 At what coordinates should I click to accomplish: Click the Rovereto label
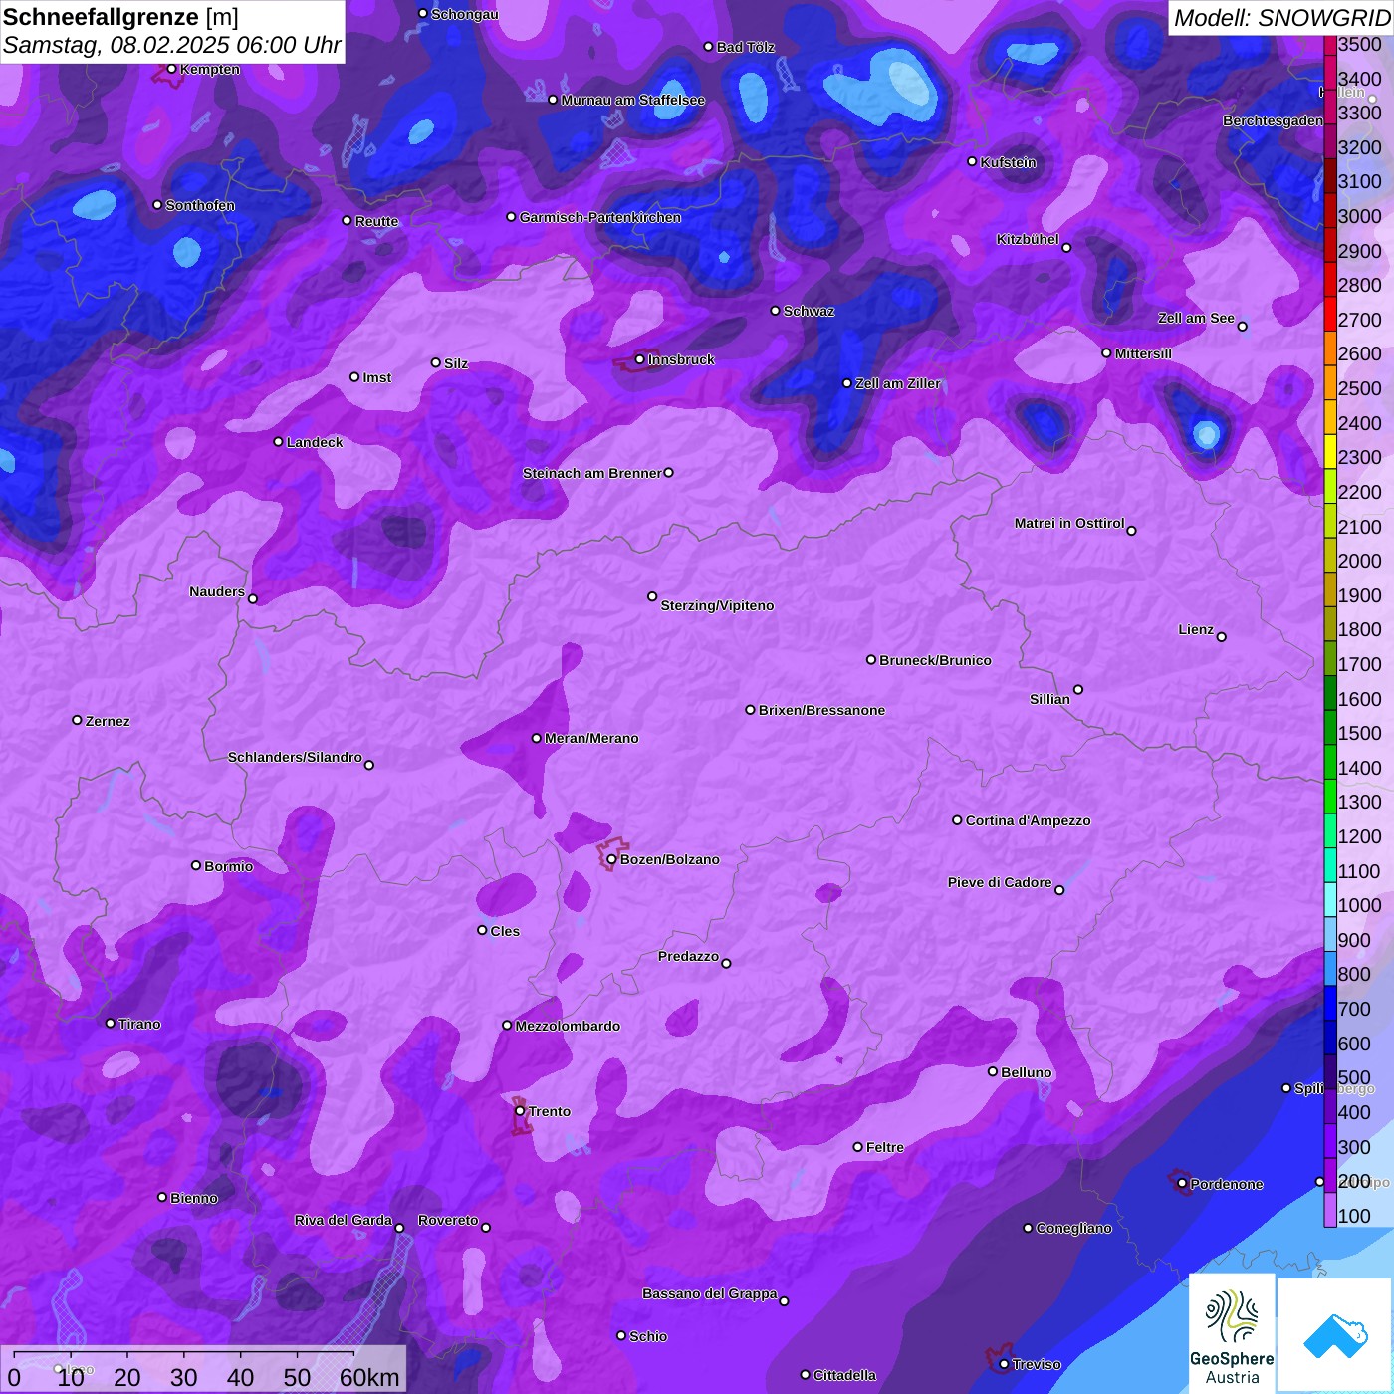coord(448,1220)
